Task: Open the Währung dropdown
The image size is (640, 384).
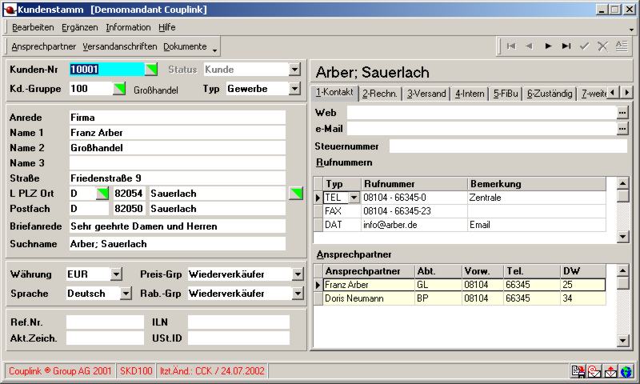Action: 116,274
